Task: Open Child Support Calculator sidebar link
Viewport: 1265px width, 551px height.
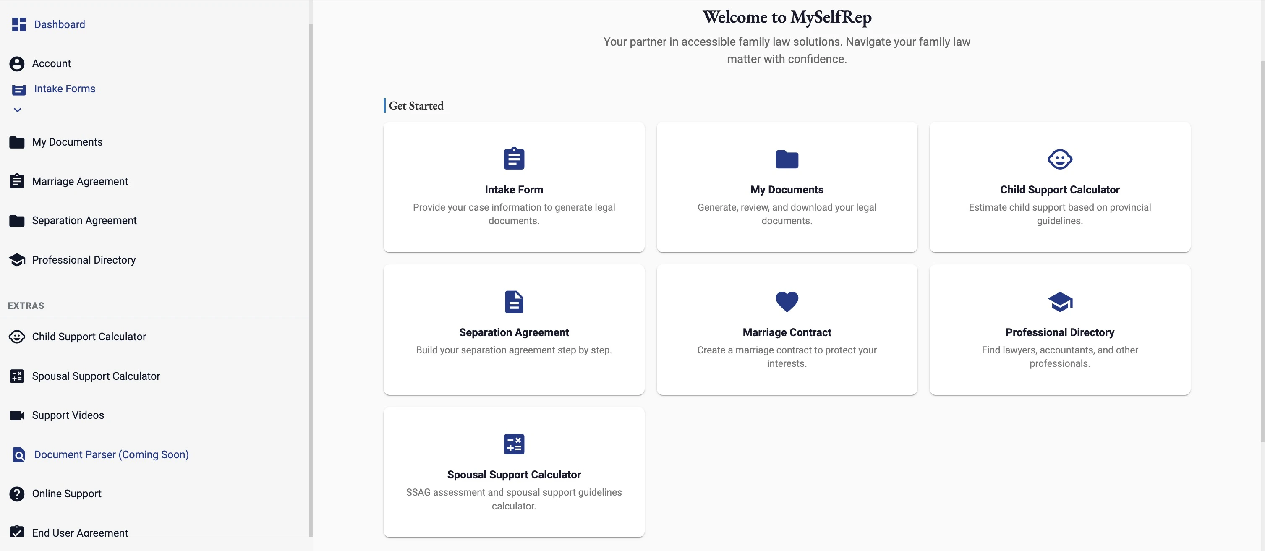Action: click(89, 337)
